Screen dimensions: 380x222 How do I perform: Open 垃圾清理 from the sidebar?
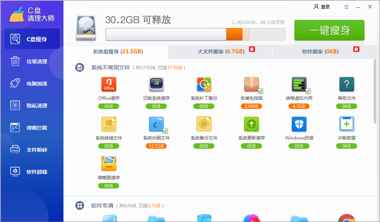click(32, 61)
